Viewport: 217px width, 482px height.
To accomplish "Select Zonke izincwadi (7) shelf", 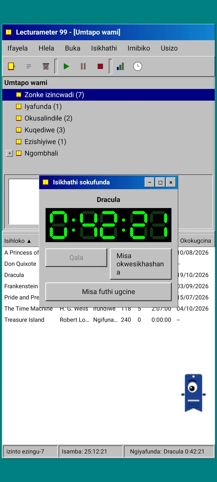I will [x=108, y=95].
